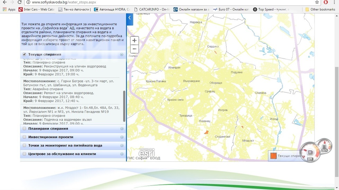
Task: Click the orange Текущи спирания legend swatch
Action: tap(273, 156)
